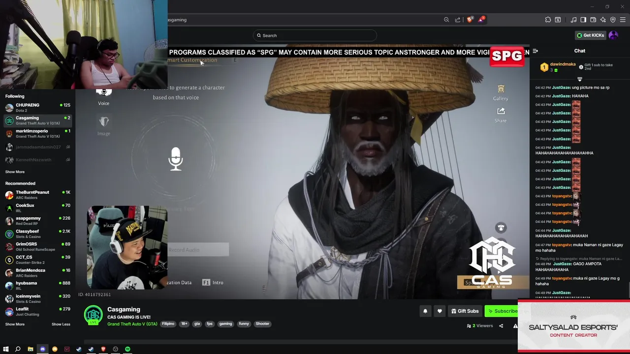Open the in-game Gallery icon
Image resolution: width=630 pixels, height=354 pixels.
(501, 89)
